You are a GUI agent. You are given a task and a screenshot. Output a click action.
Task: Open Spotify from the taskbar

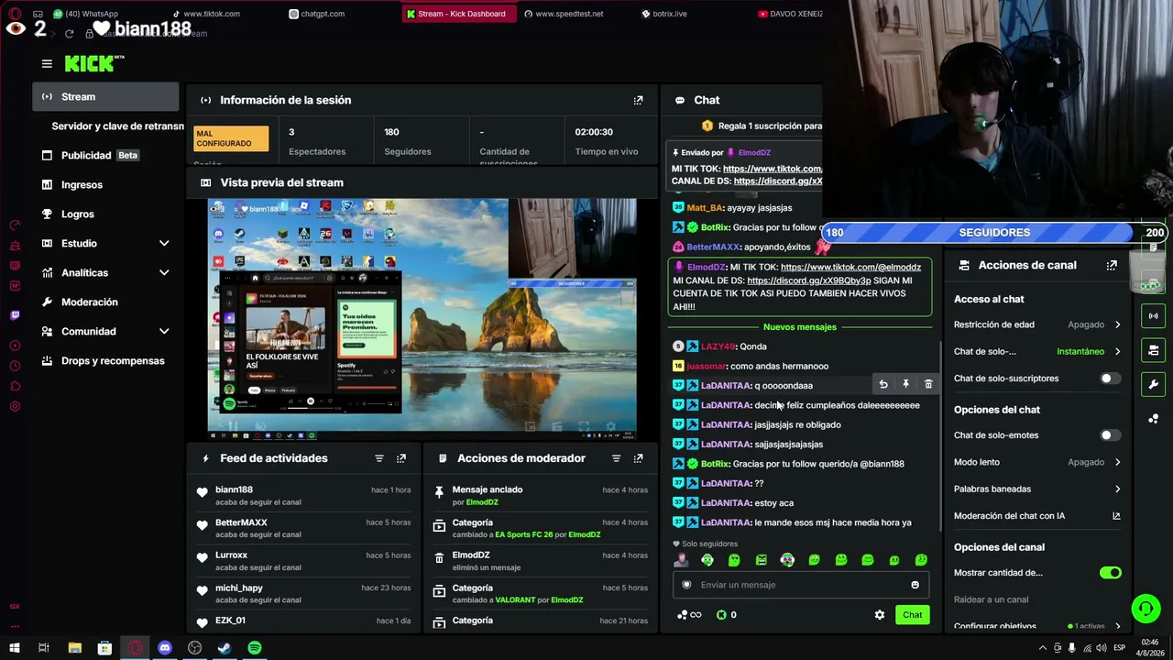(255, 648)
